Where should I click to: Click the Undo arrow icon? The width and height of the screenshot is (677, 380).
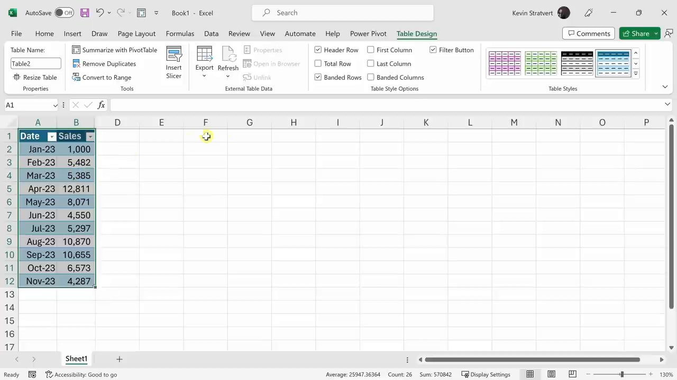[99, 13]
